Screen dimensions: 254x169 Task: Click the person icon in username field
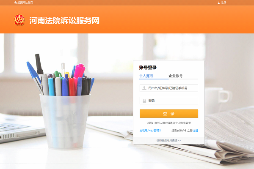(144, 88)
